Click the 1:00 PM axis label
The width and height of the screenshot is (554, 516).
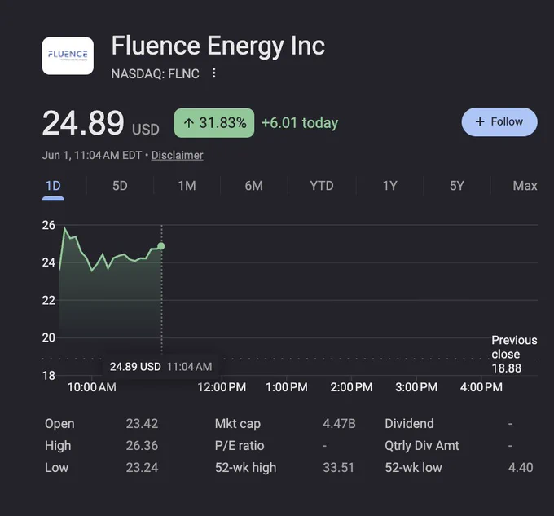pos(287,387)
